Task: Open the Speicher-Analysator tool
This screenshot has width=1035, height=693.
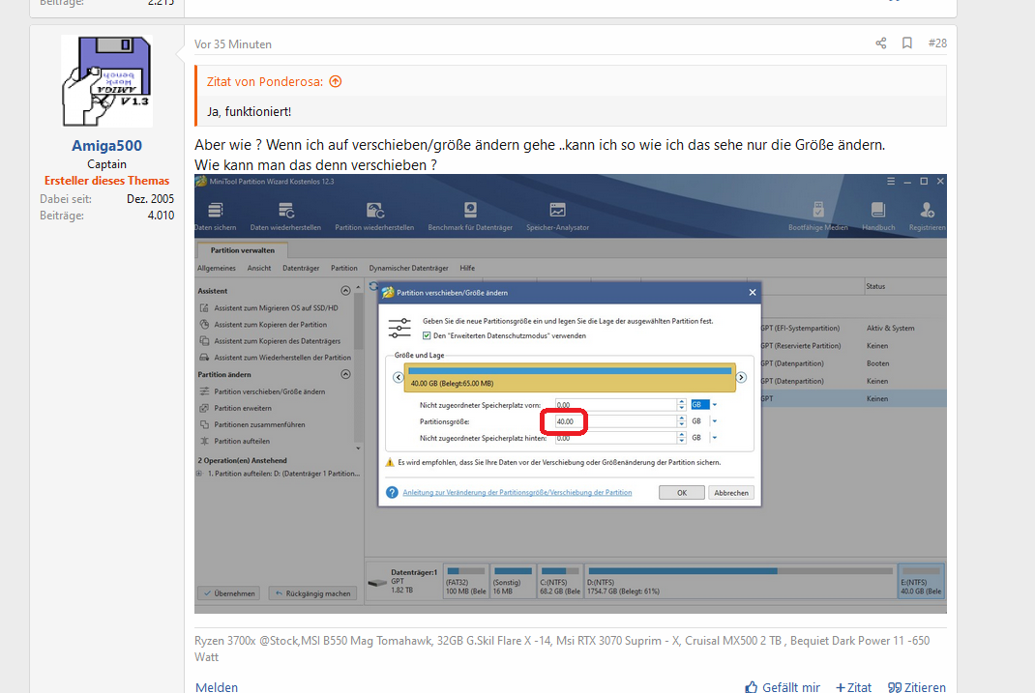Action: 558,217
